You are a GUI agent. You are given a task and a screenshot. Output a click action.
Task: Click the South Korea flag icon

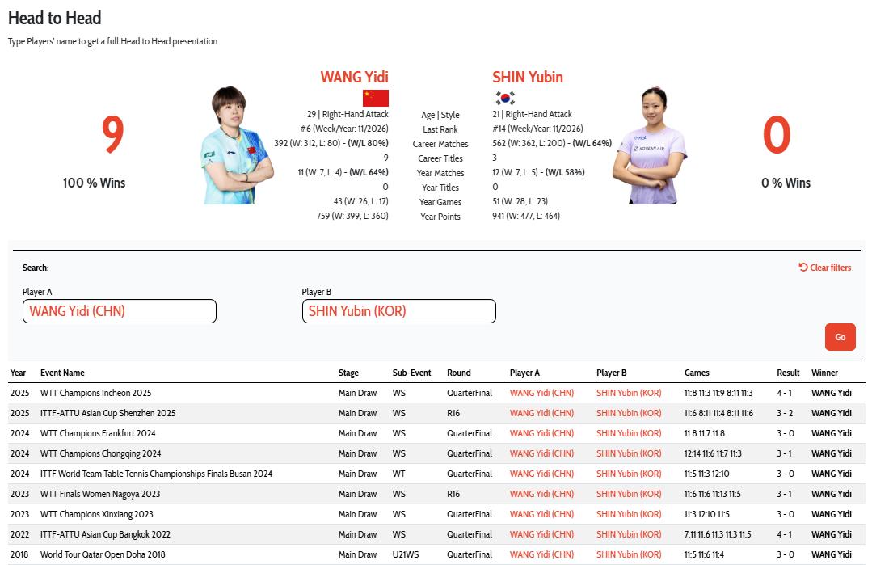505,98
